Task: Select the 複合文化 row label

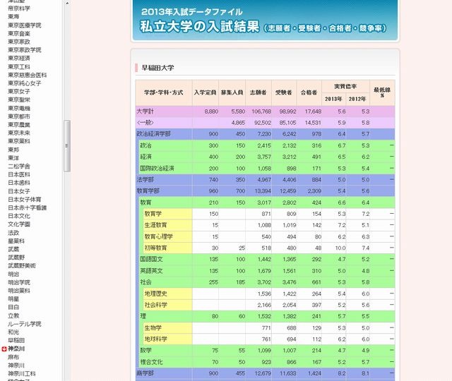Action: tap(151, 362)
